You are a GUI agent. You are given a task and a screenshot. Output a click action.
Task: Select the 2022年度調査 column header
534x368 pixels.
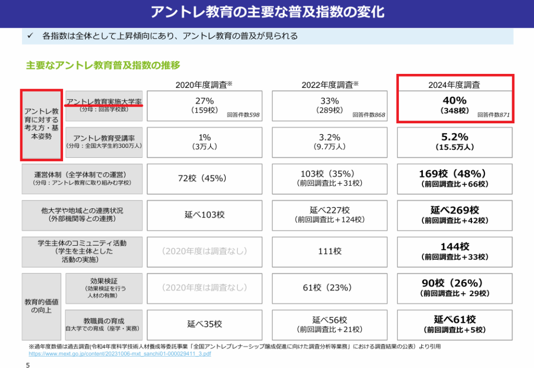click(x=330, y=84)
